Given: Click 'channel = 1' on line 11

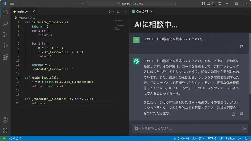Looking at the screenshot, I should tap(41, 65).
